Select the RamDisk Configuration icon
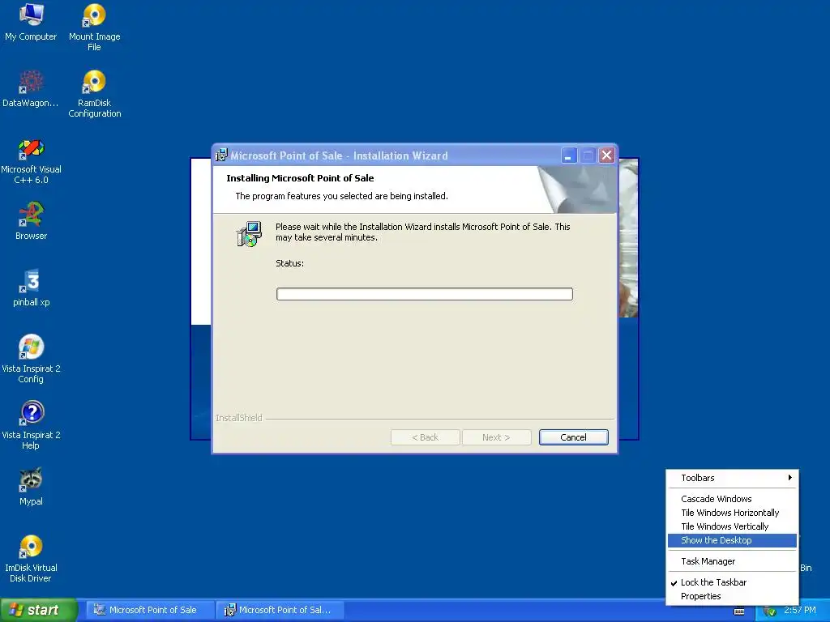 point(94,94)
